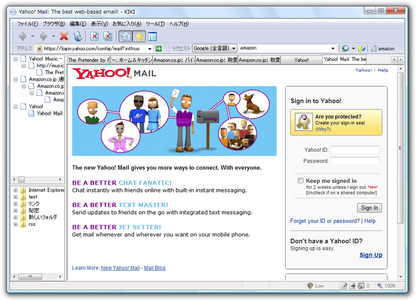The image size is (416, 300).
Task: Click the popup blocker status icon
Action: 361,286
